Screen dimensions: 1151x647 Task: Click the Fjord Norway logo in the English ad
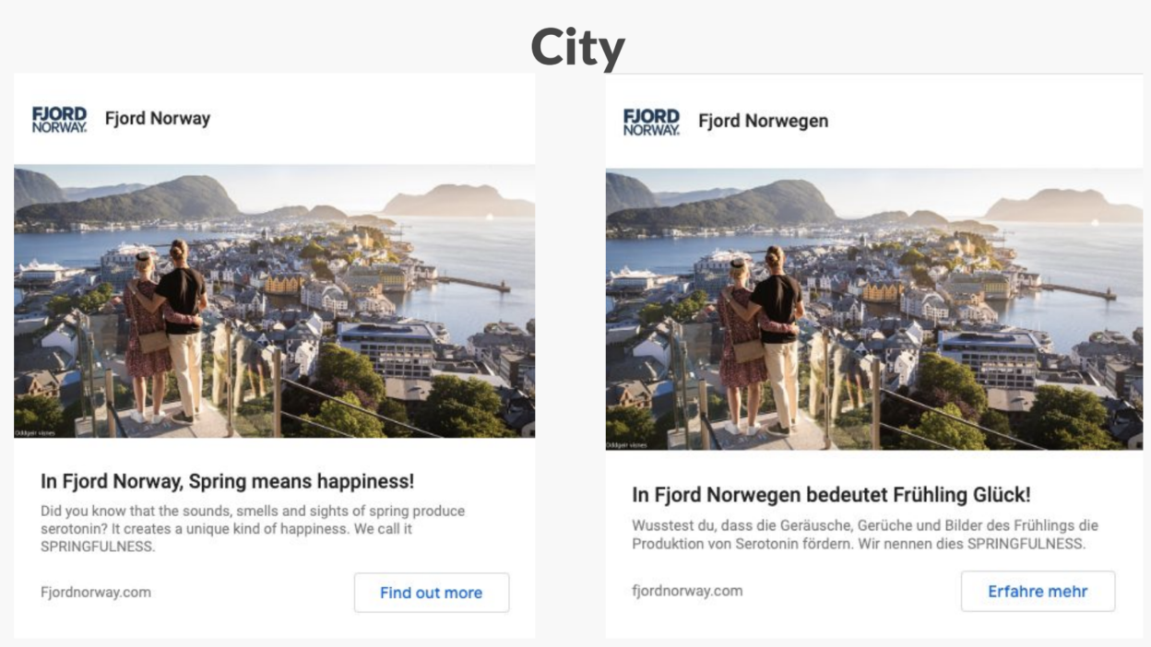59,119
